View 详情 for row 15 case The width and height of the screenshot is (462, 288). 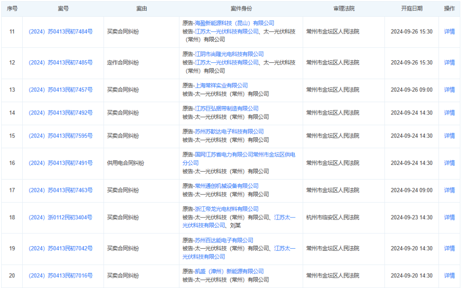tap(449, 136)
